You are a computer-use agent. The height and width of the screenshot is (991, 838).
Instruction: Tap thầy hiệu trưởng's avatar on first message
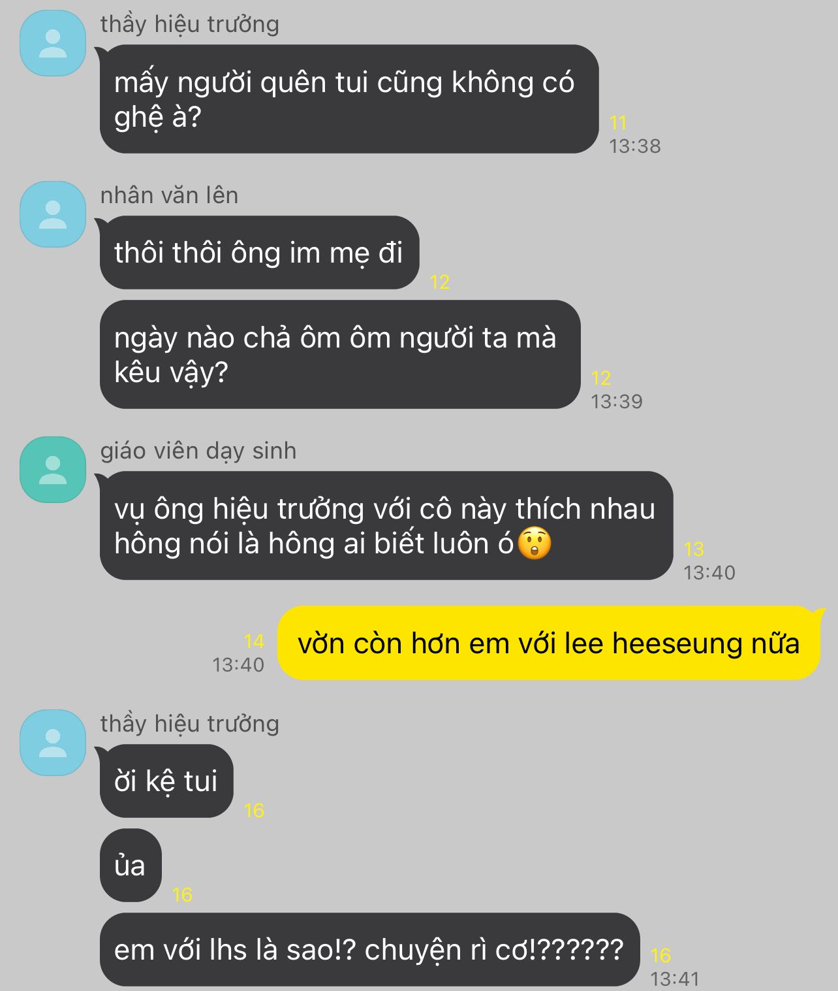click(53, 43)
